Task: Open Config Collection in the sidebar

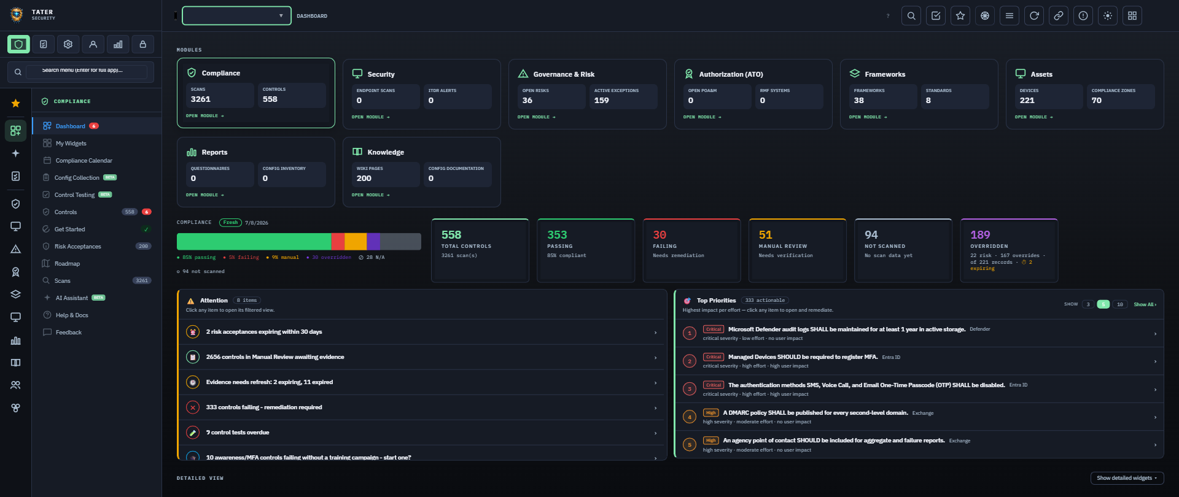Action: coord(97,177)
